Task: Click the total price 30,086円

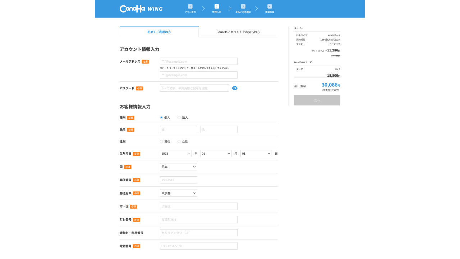Action: pos(331,85)
